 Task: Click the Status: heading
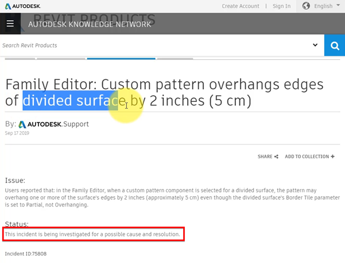[17, 224]
